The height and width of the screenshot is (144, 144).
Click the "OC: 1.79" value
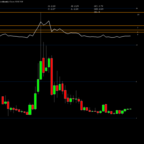[x=98, y=6]
